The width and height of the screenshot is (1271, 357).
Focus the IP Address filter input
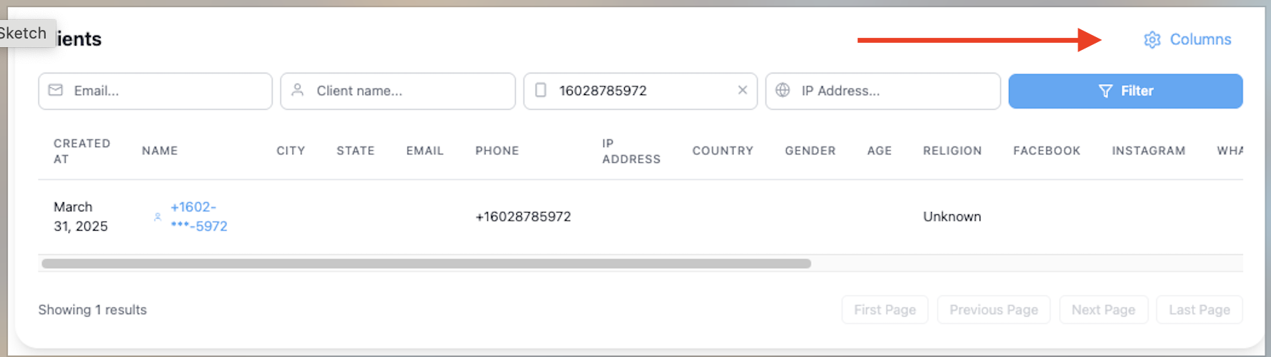pos(895,91)
